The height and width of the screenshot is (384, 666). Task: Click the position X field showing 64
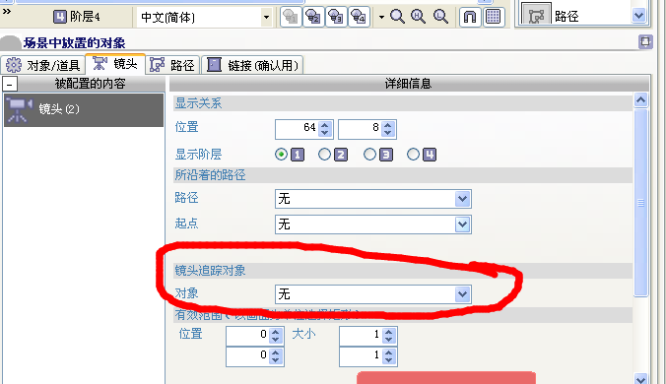tap(297, 129)
